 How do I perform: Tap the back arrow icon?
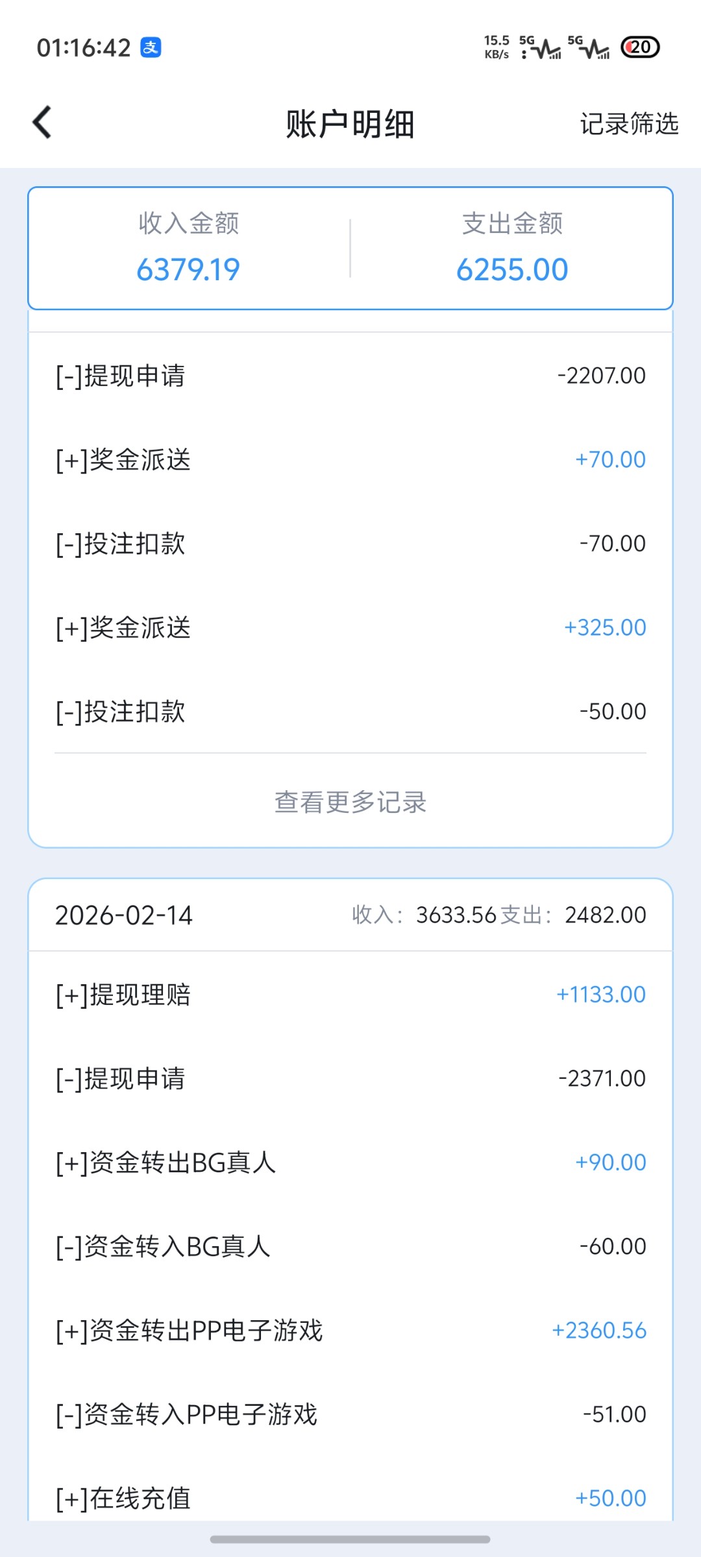point(42,123)
